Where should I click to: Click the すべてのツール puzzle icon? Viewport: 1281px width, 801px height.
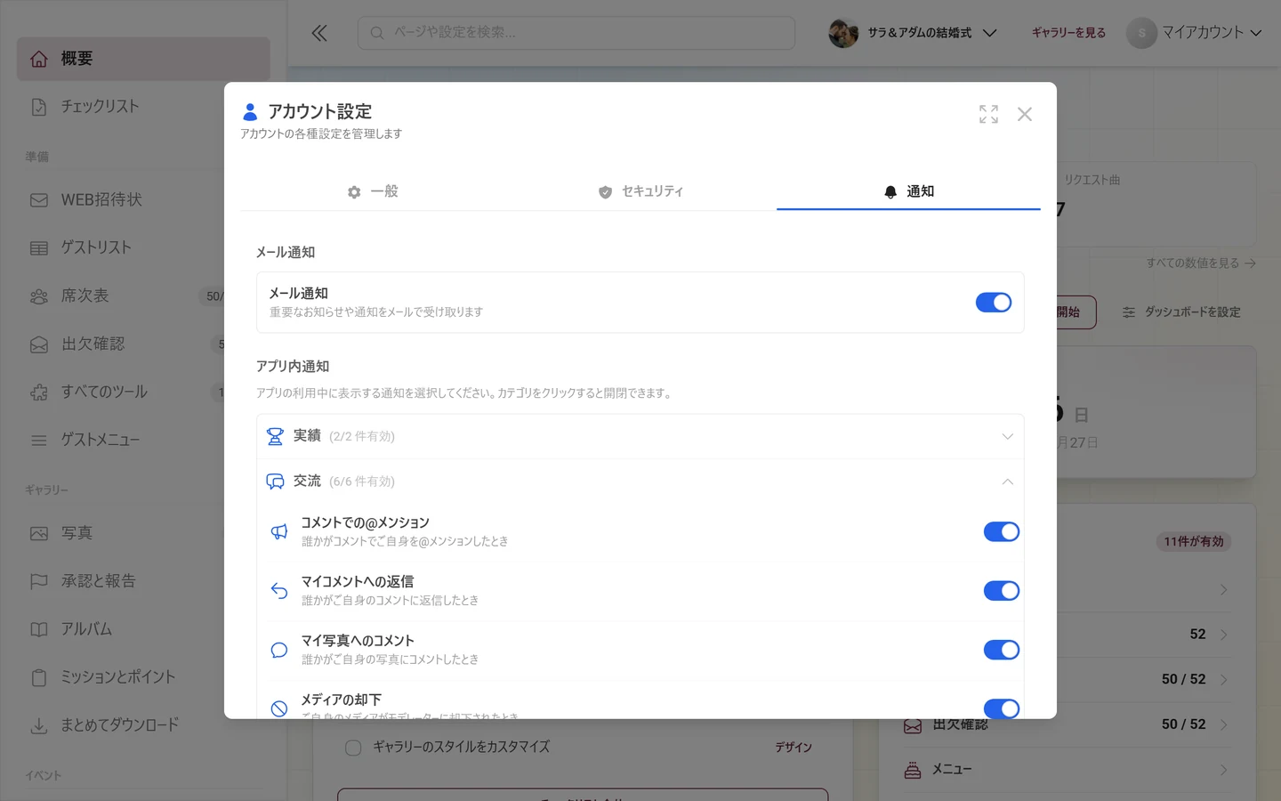(x=39, y=392)
